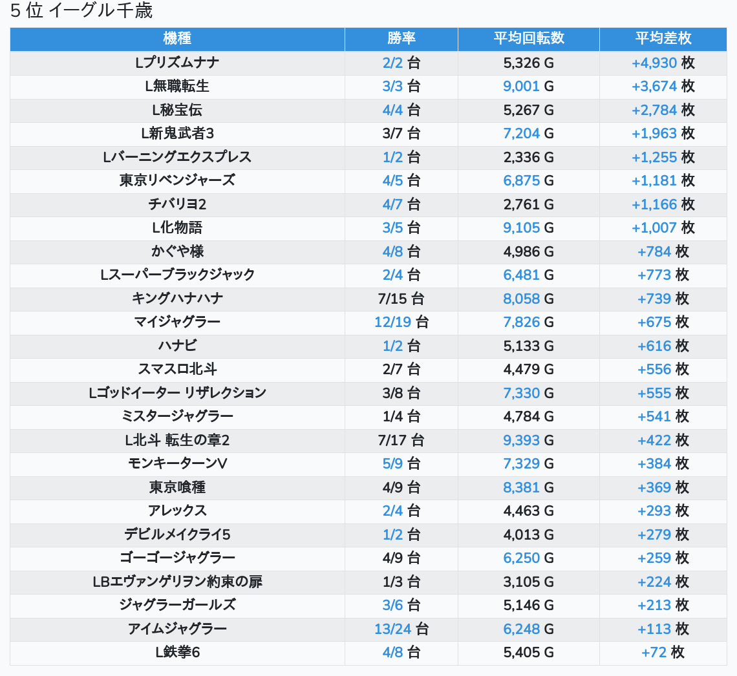This screenshot has height=676, width=737.
Task: Click the 9,001 G average spins value
Action: [x=528, y=86]
